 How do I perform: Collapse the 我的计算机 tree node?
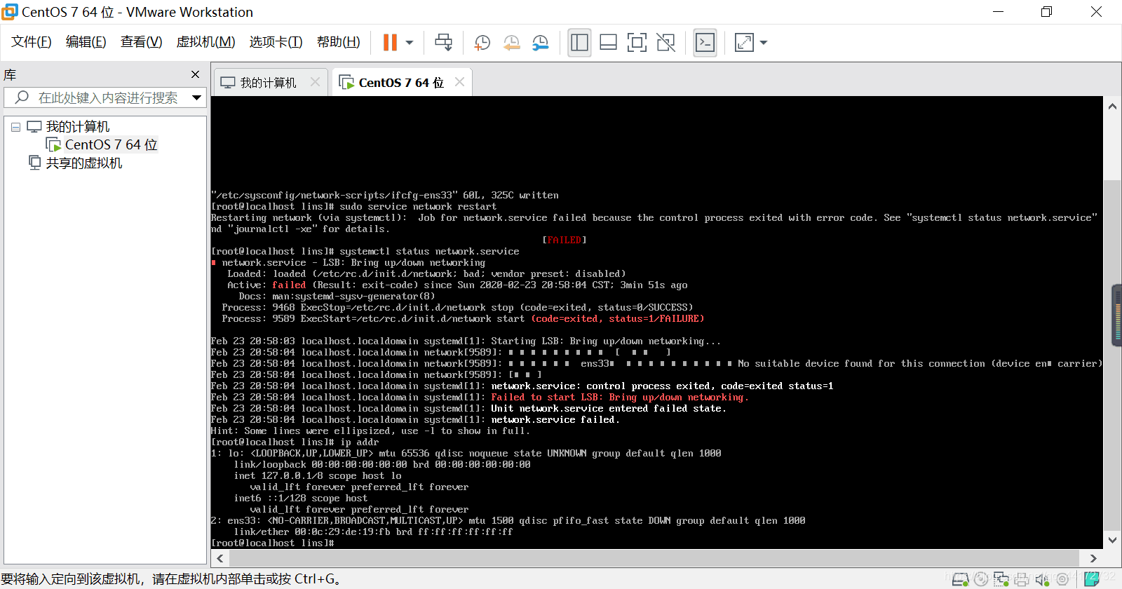point(15,128)
